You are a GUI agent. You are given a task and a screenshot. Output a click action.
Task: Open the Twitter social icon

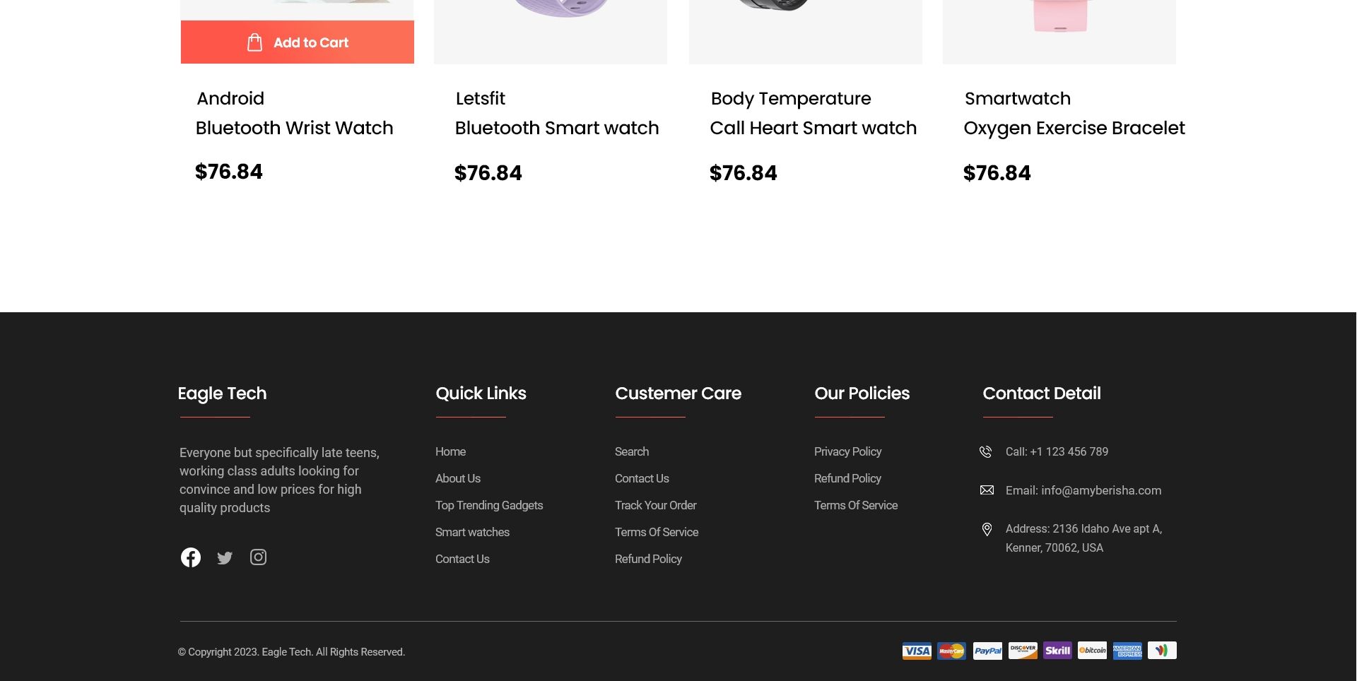point(225,558)
